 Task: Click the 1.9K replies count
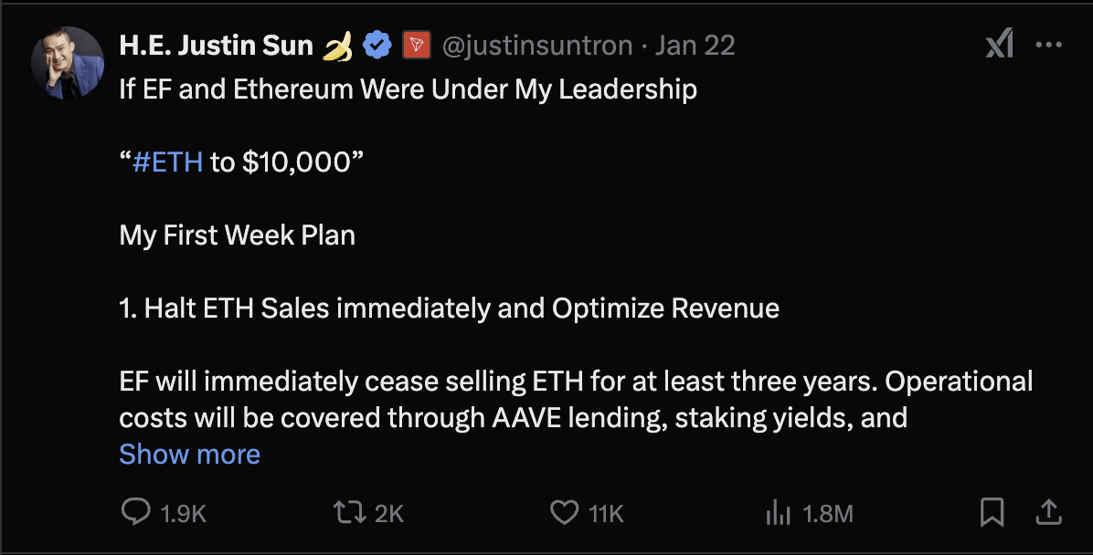point(184,514)
